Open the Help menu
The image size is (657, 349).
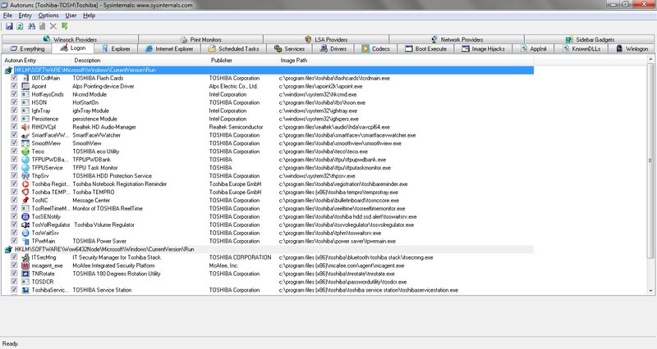[89, 16]
